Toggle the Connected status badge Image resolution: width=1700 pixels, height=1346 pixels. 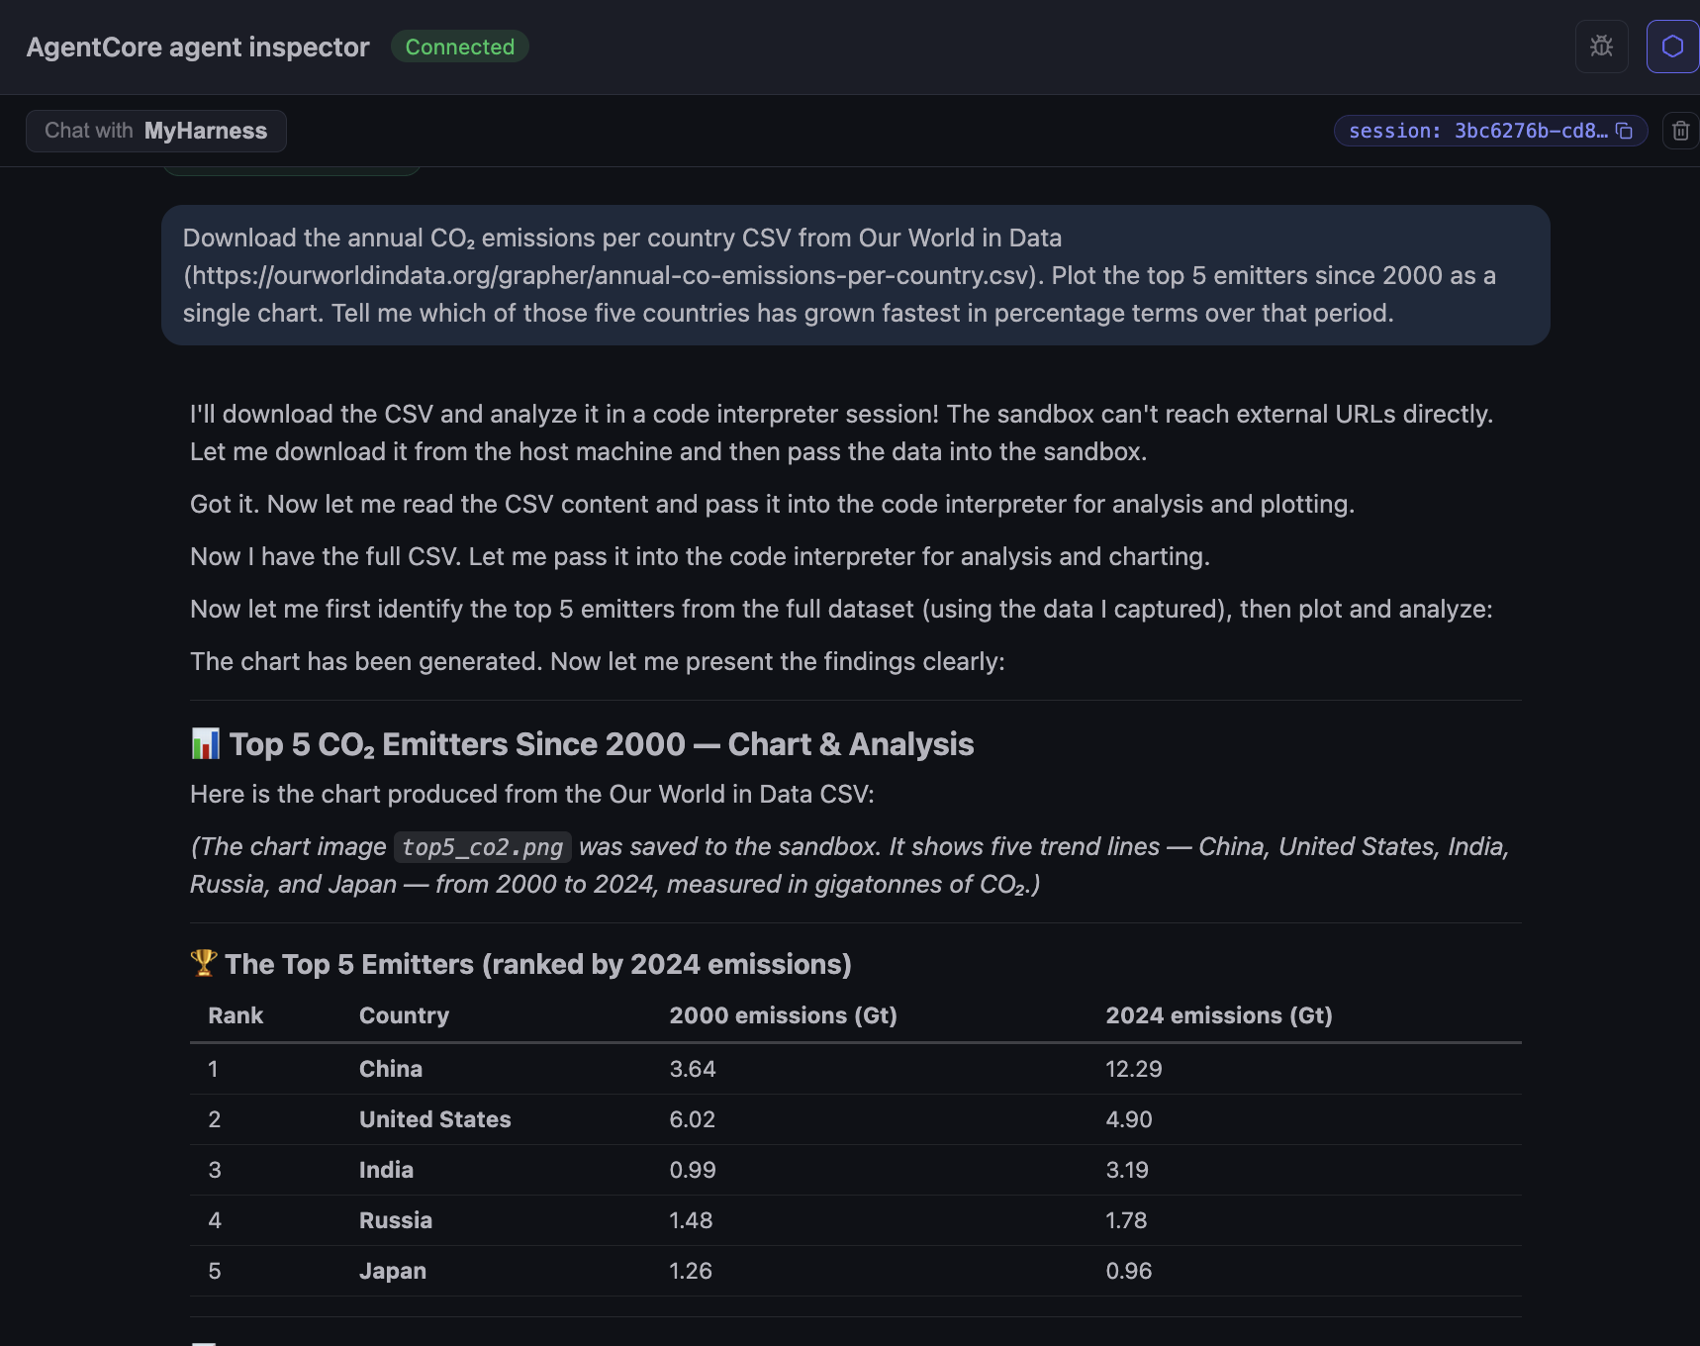459,47
